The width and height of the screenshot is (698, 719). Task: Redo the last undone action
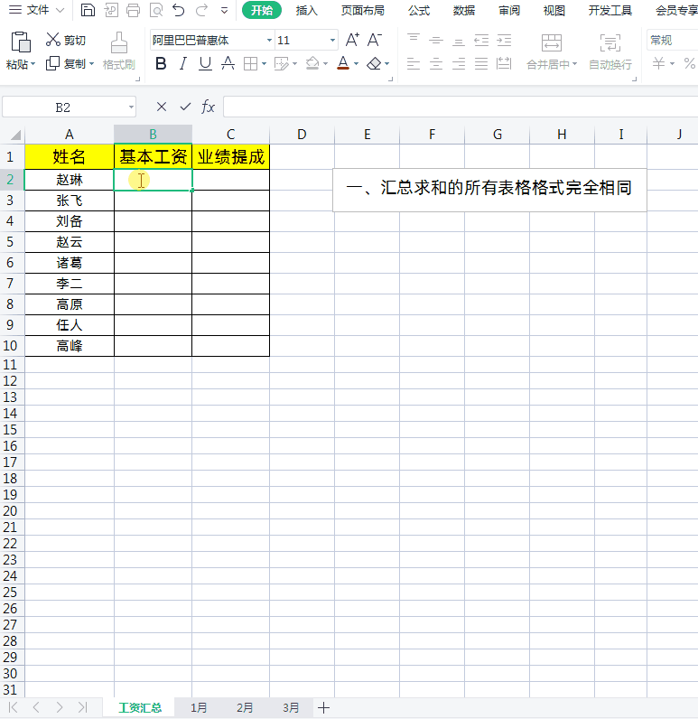point(201,10)
